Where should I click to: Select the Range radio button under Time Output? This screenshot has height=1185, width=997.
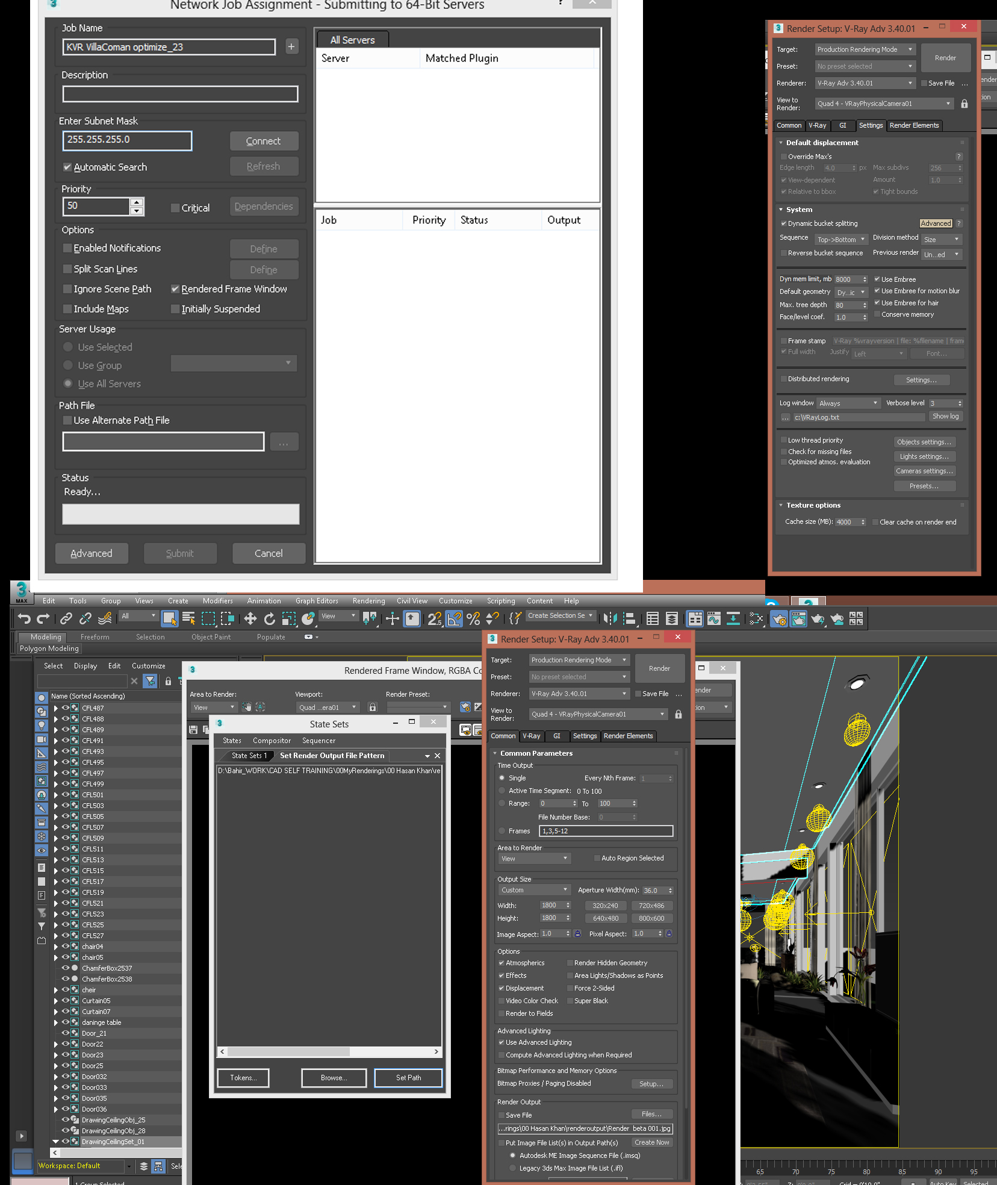502,803
